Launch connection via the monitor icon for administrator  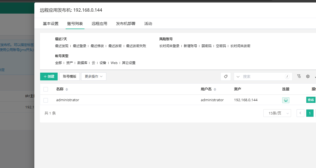(x=286, y=100)
